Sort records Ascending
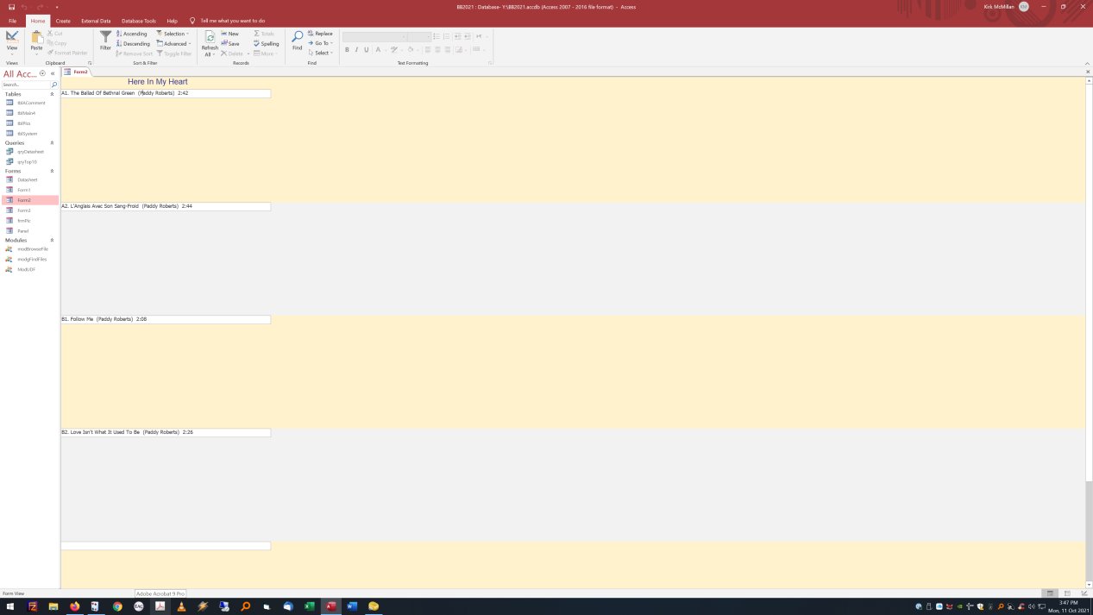This screenshot has height=615, width=1093. point(132,34)
